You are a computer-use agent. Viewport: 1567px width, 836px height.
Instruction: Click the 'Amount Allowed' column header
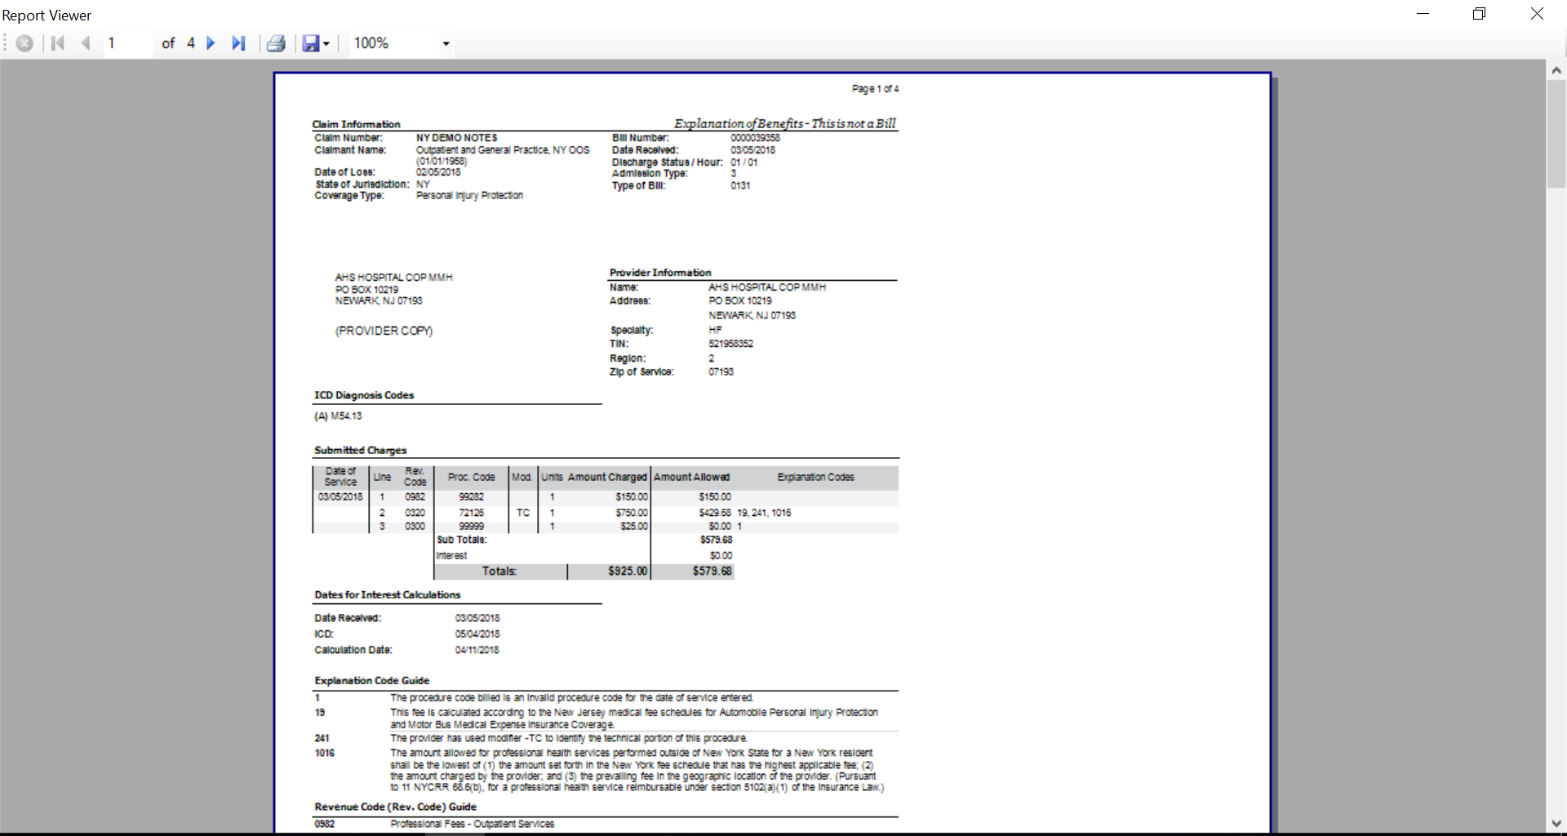[x=691, y=477]
